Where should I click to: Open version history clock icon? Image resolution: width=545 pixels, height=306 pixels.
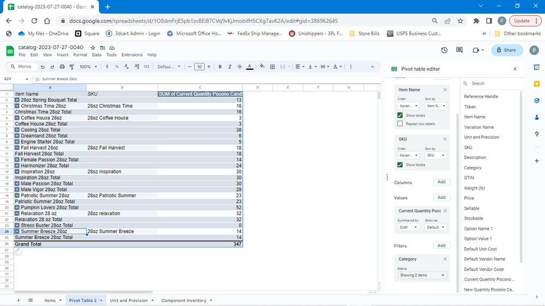coord(444,50)
